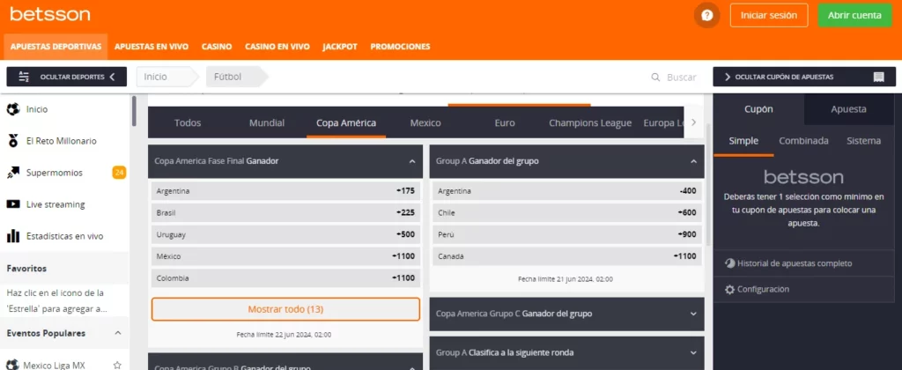Viewport: 902px width, 370px height.
Task: Collapse Copa America Fase Final Ganador section
Action: pos(412,161)
